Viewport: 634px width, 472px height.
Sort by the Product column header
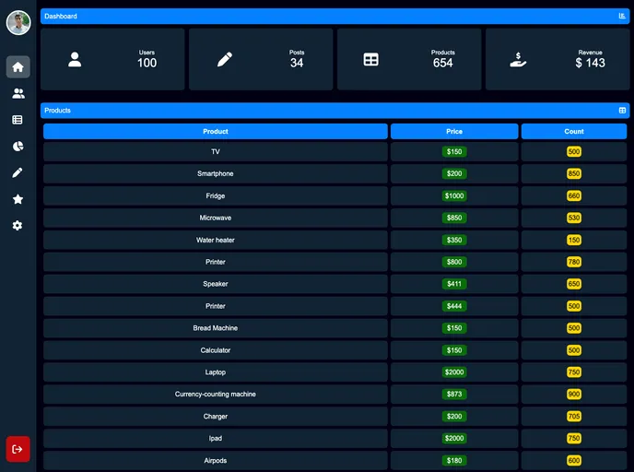[216, 132]
